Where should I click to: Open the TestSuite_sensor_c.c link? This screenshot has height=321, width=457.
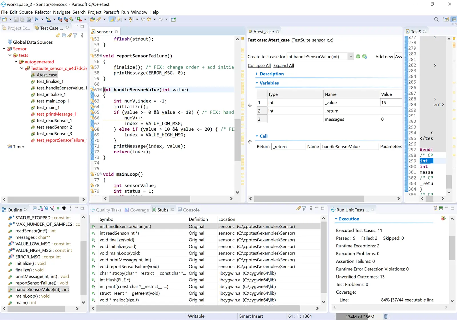312,40
